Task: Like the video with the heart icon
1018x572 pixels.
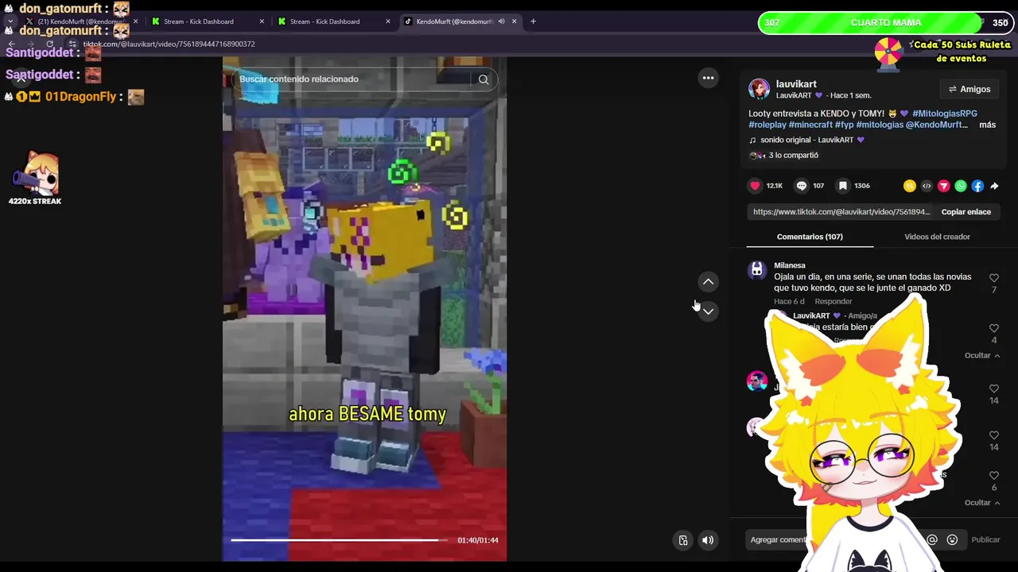Action: 755,186
